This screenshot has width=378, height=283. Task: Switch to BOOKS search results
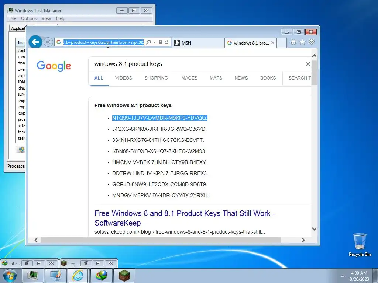point(268,78)
